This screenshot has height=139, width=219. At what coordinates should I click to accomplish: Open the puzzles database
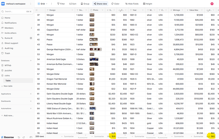coord(8,70)
